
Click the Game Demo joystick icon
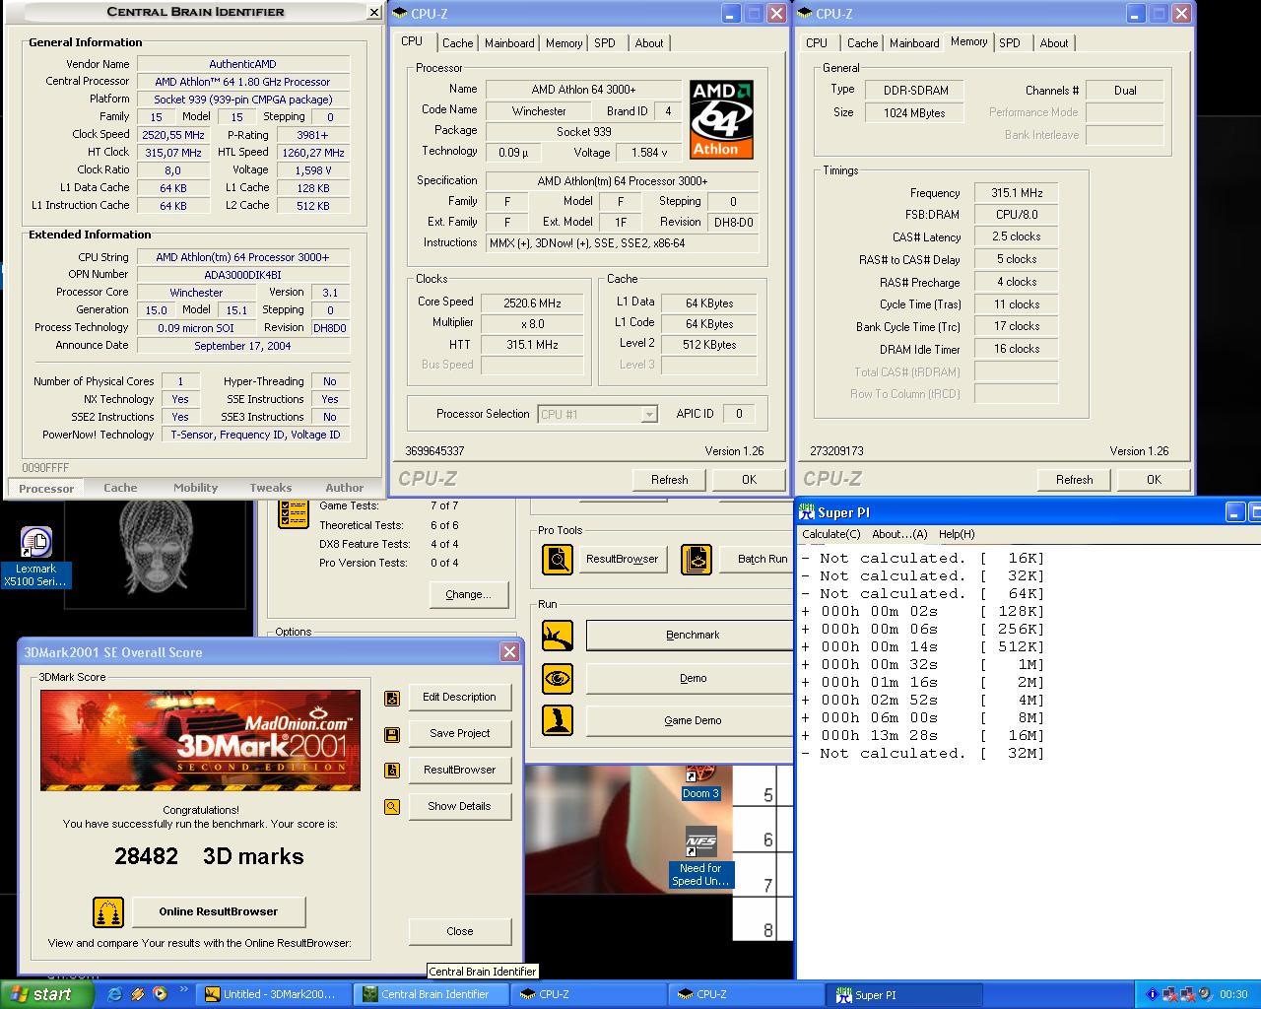[558, 720]
